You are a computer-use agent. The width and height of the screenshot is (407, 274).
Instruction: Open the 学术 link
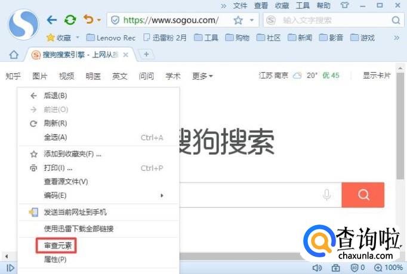pos(173,76)
